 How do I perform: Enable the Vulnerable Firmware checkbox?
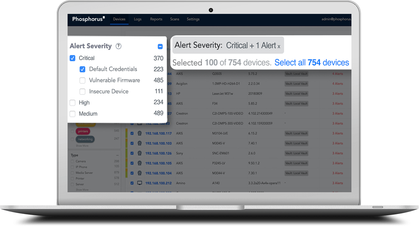pos(82,80)
